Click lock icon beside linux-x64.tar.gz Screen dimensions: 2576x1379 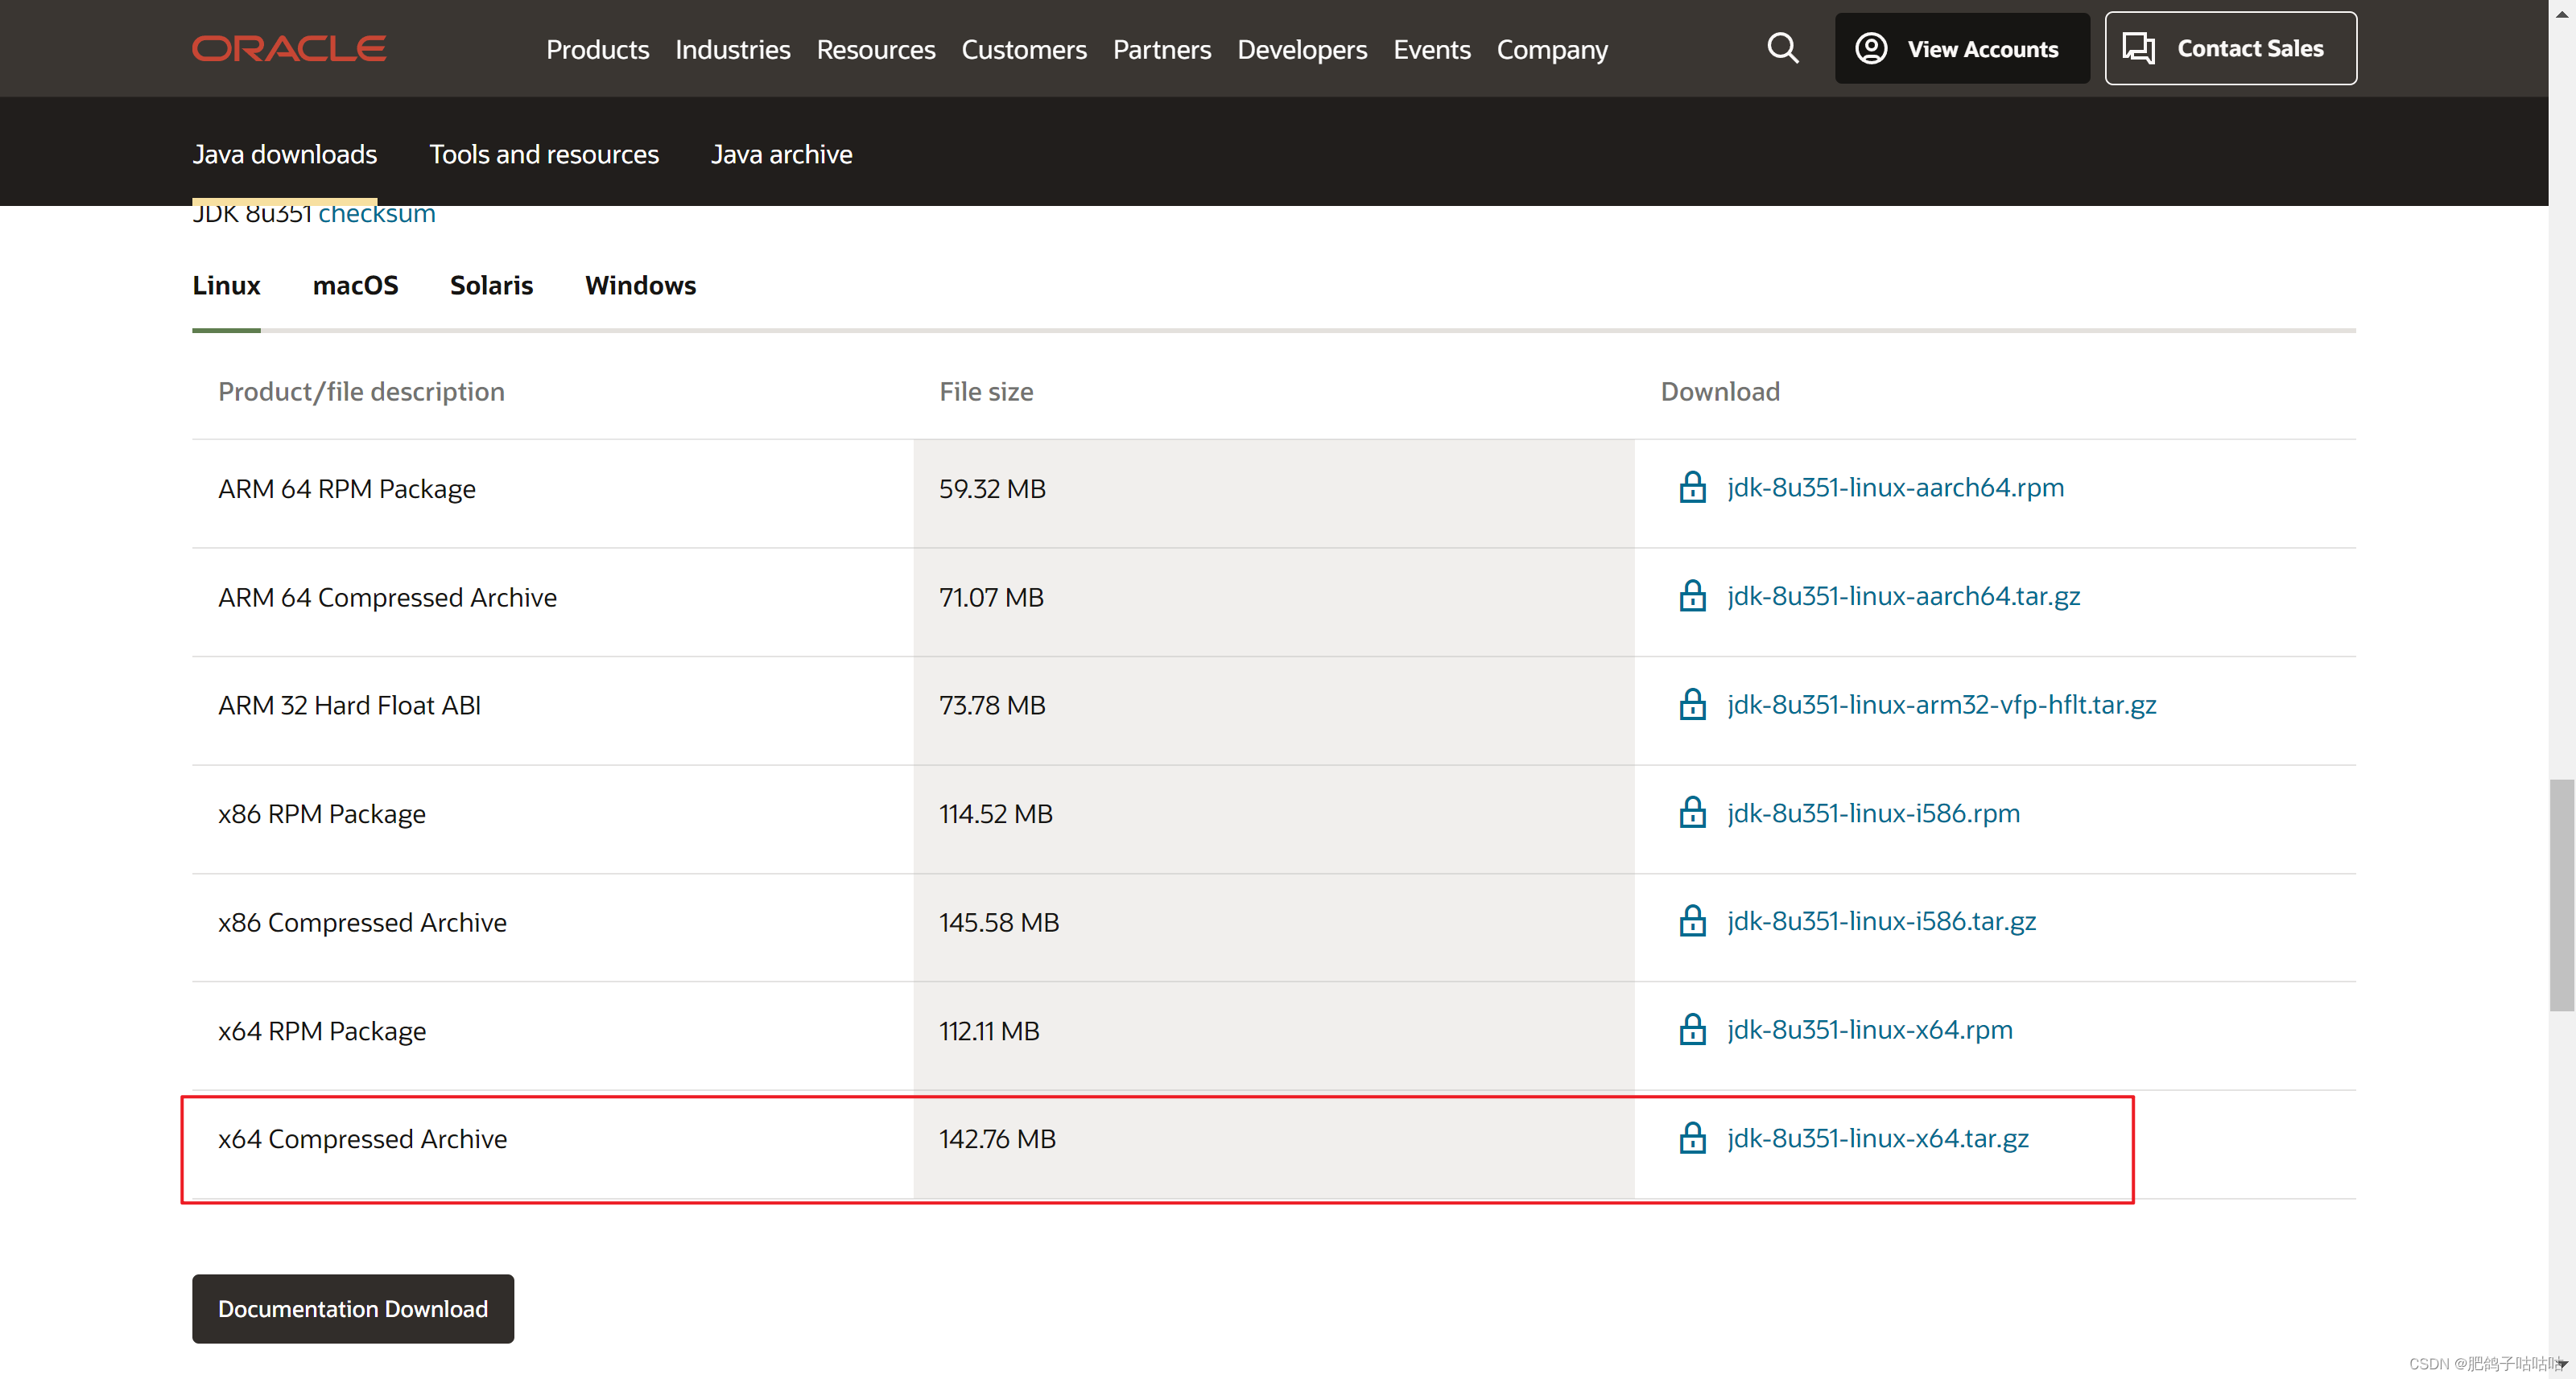(1692, 1138)
